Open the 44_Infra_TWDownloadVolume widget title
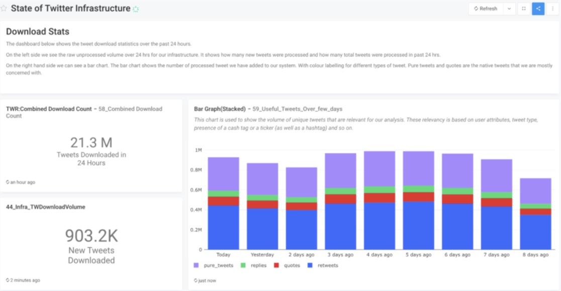 45,207
